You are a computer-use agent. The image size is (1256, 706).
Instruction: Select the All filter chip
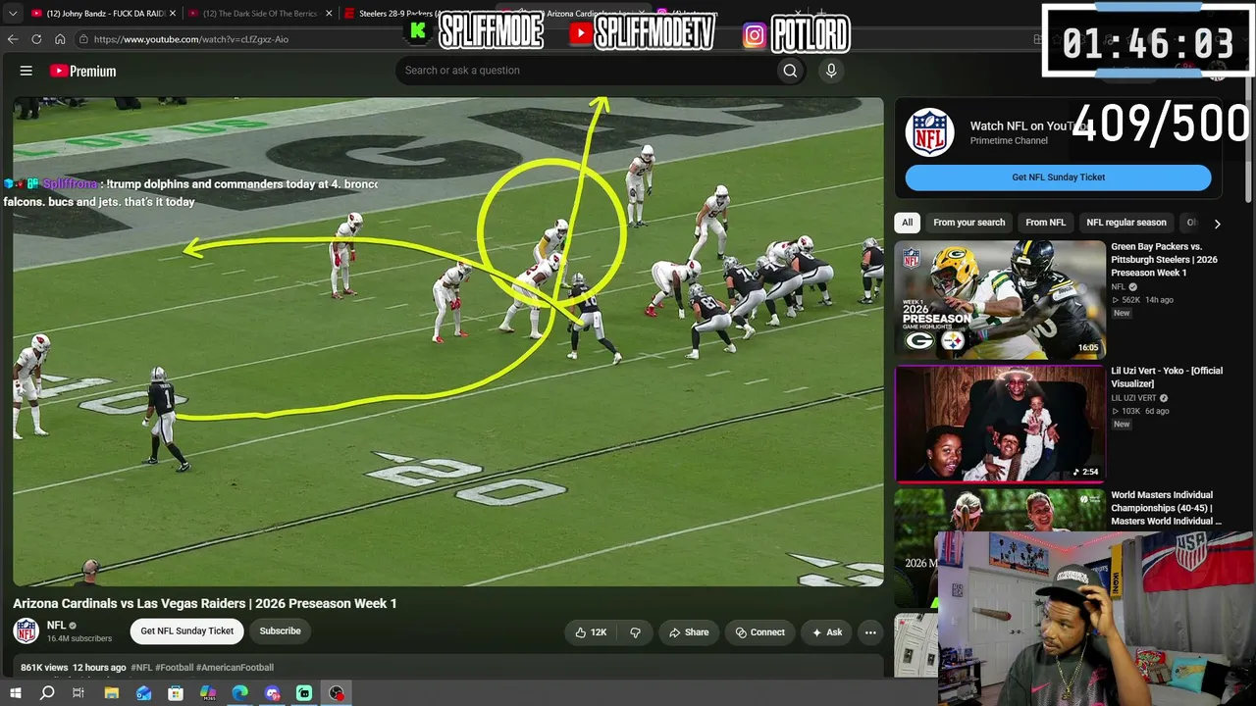[x=908, y=223]
